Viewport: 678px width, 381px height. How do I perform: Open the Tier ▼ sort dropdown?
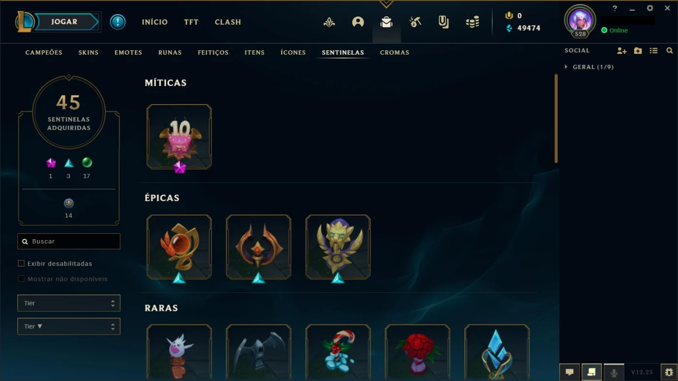coord(69,326)
